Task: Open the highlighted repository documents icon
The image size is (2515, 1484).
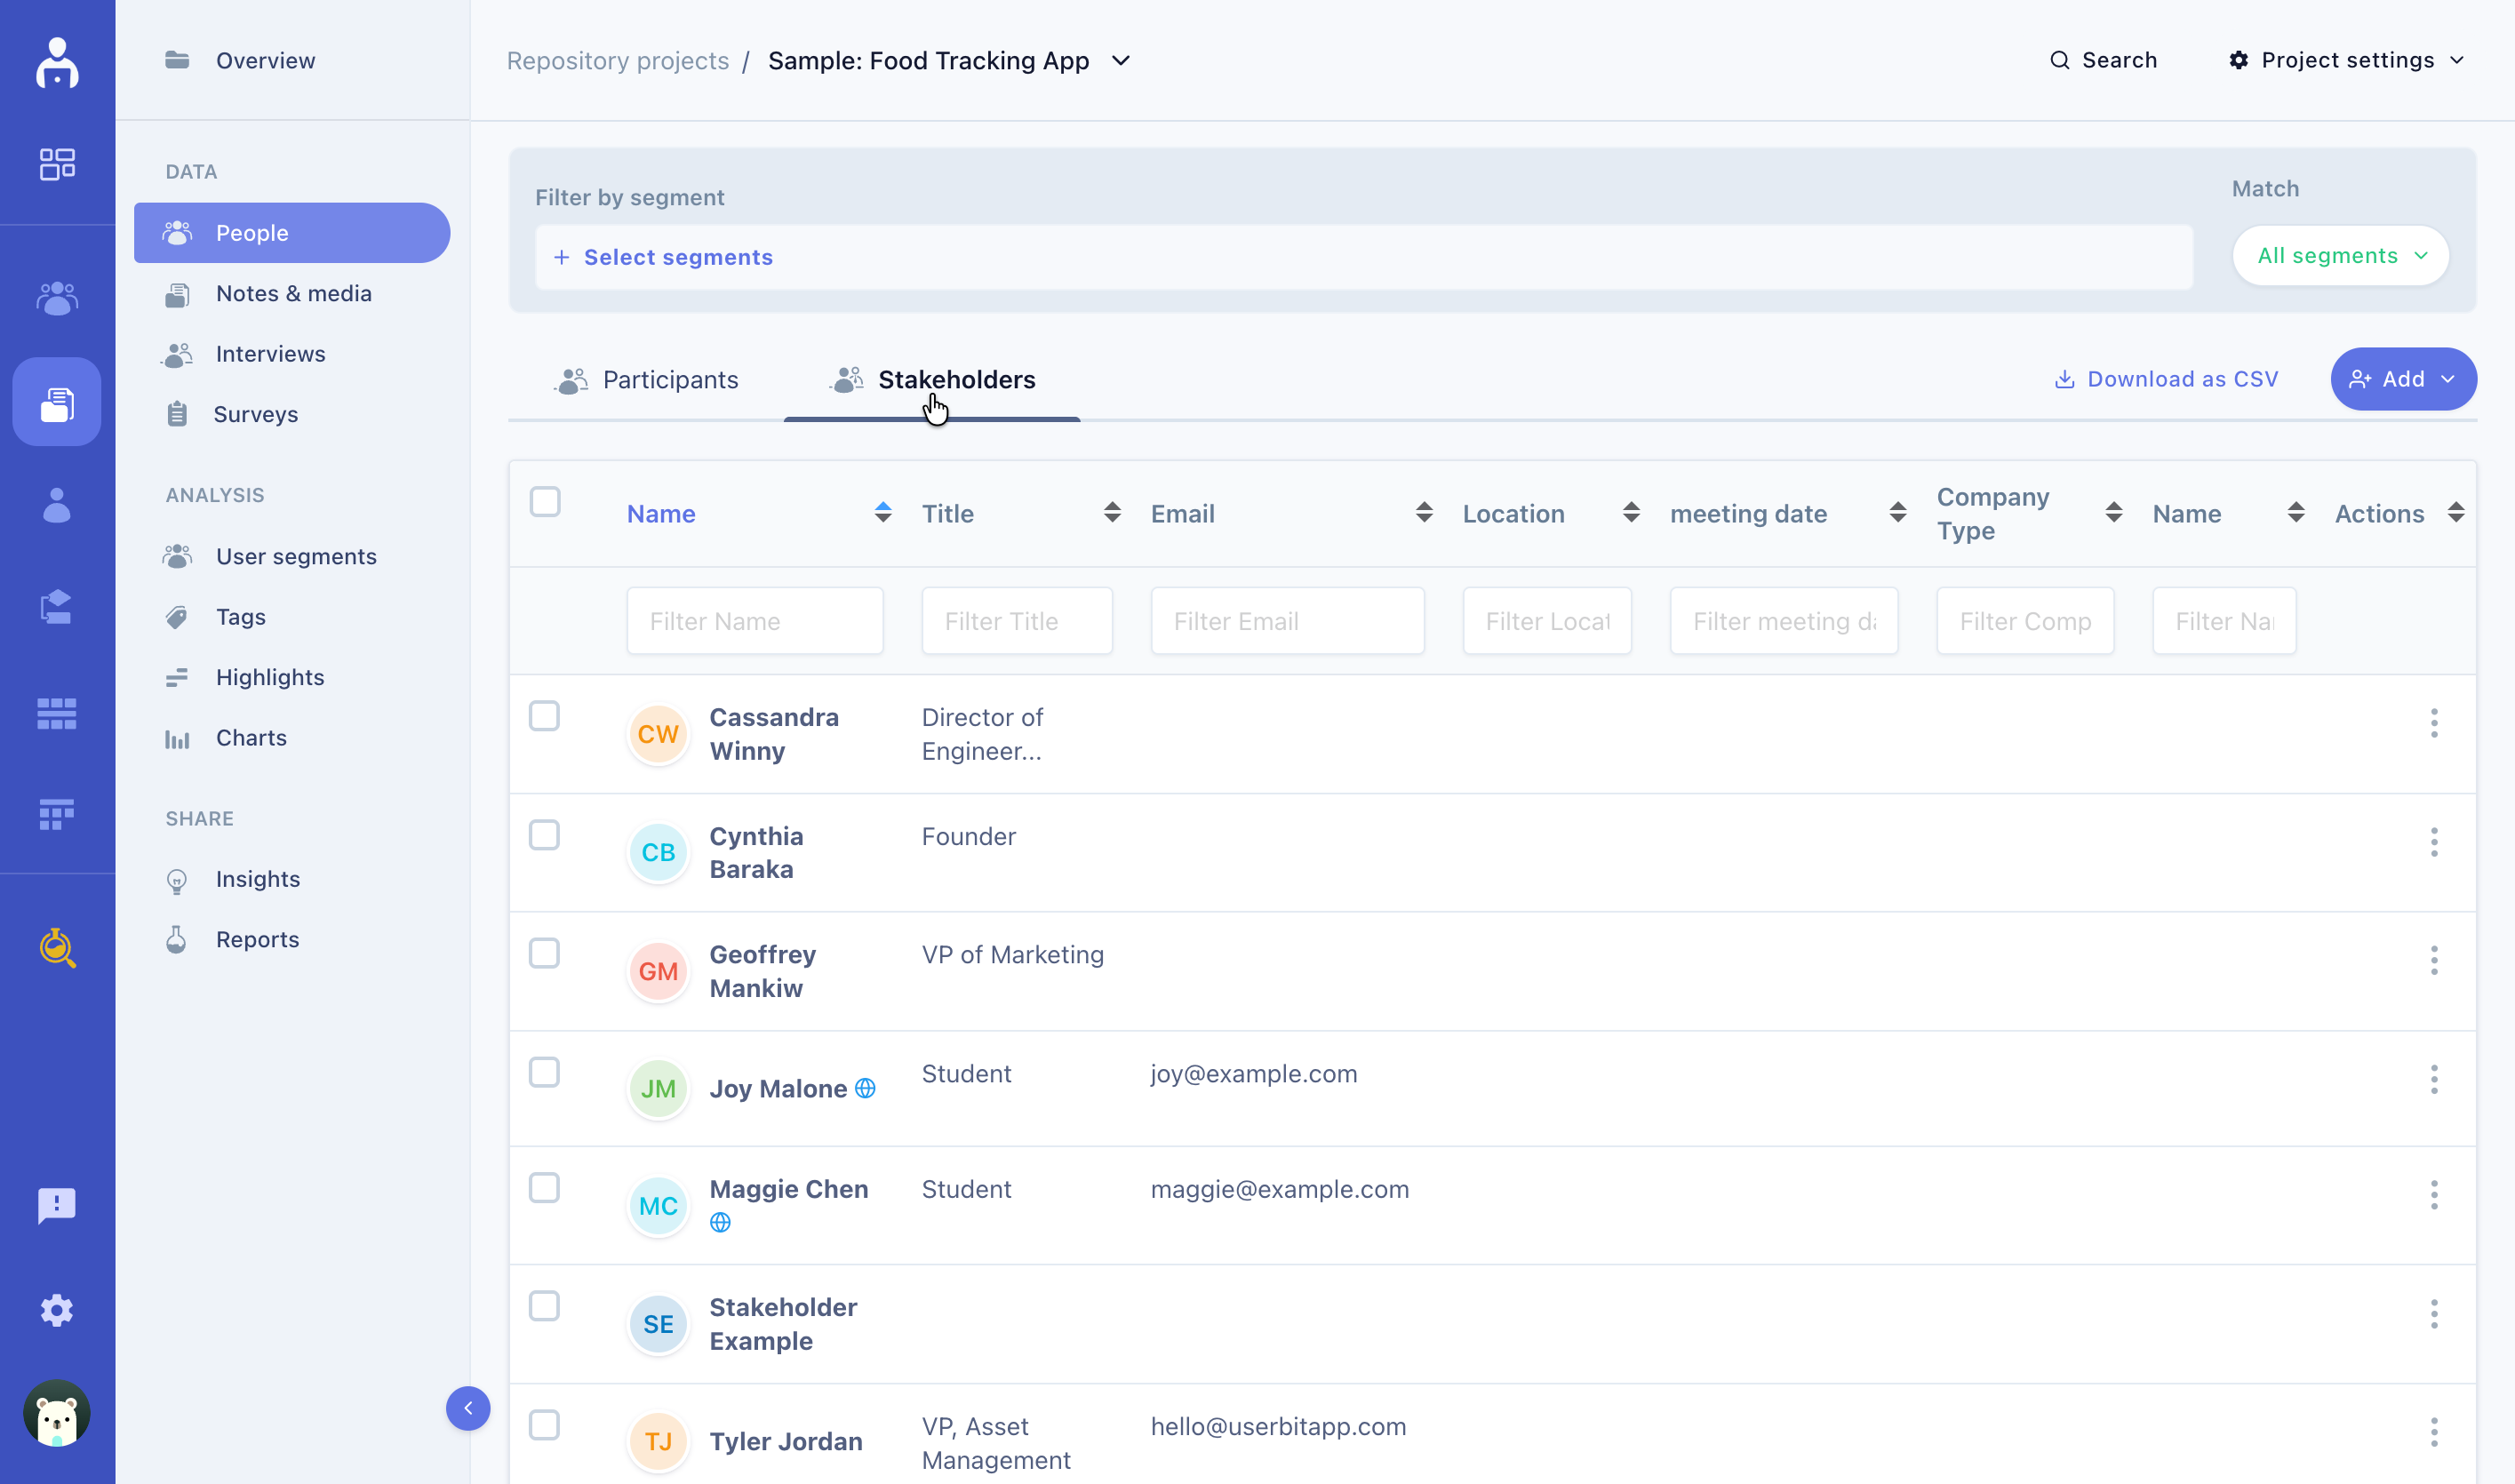Action: pos(56,402)
